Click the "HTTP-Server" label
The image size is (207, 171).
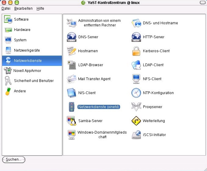click(x=154, y=37)
